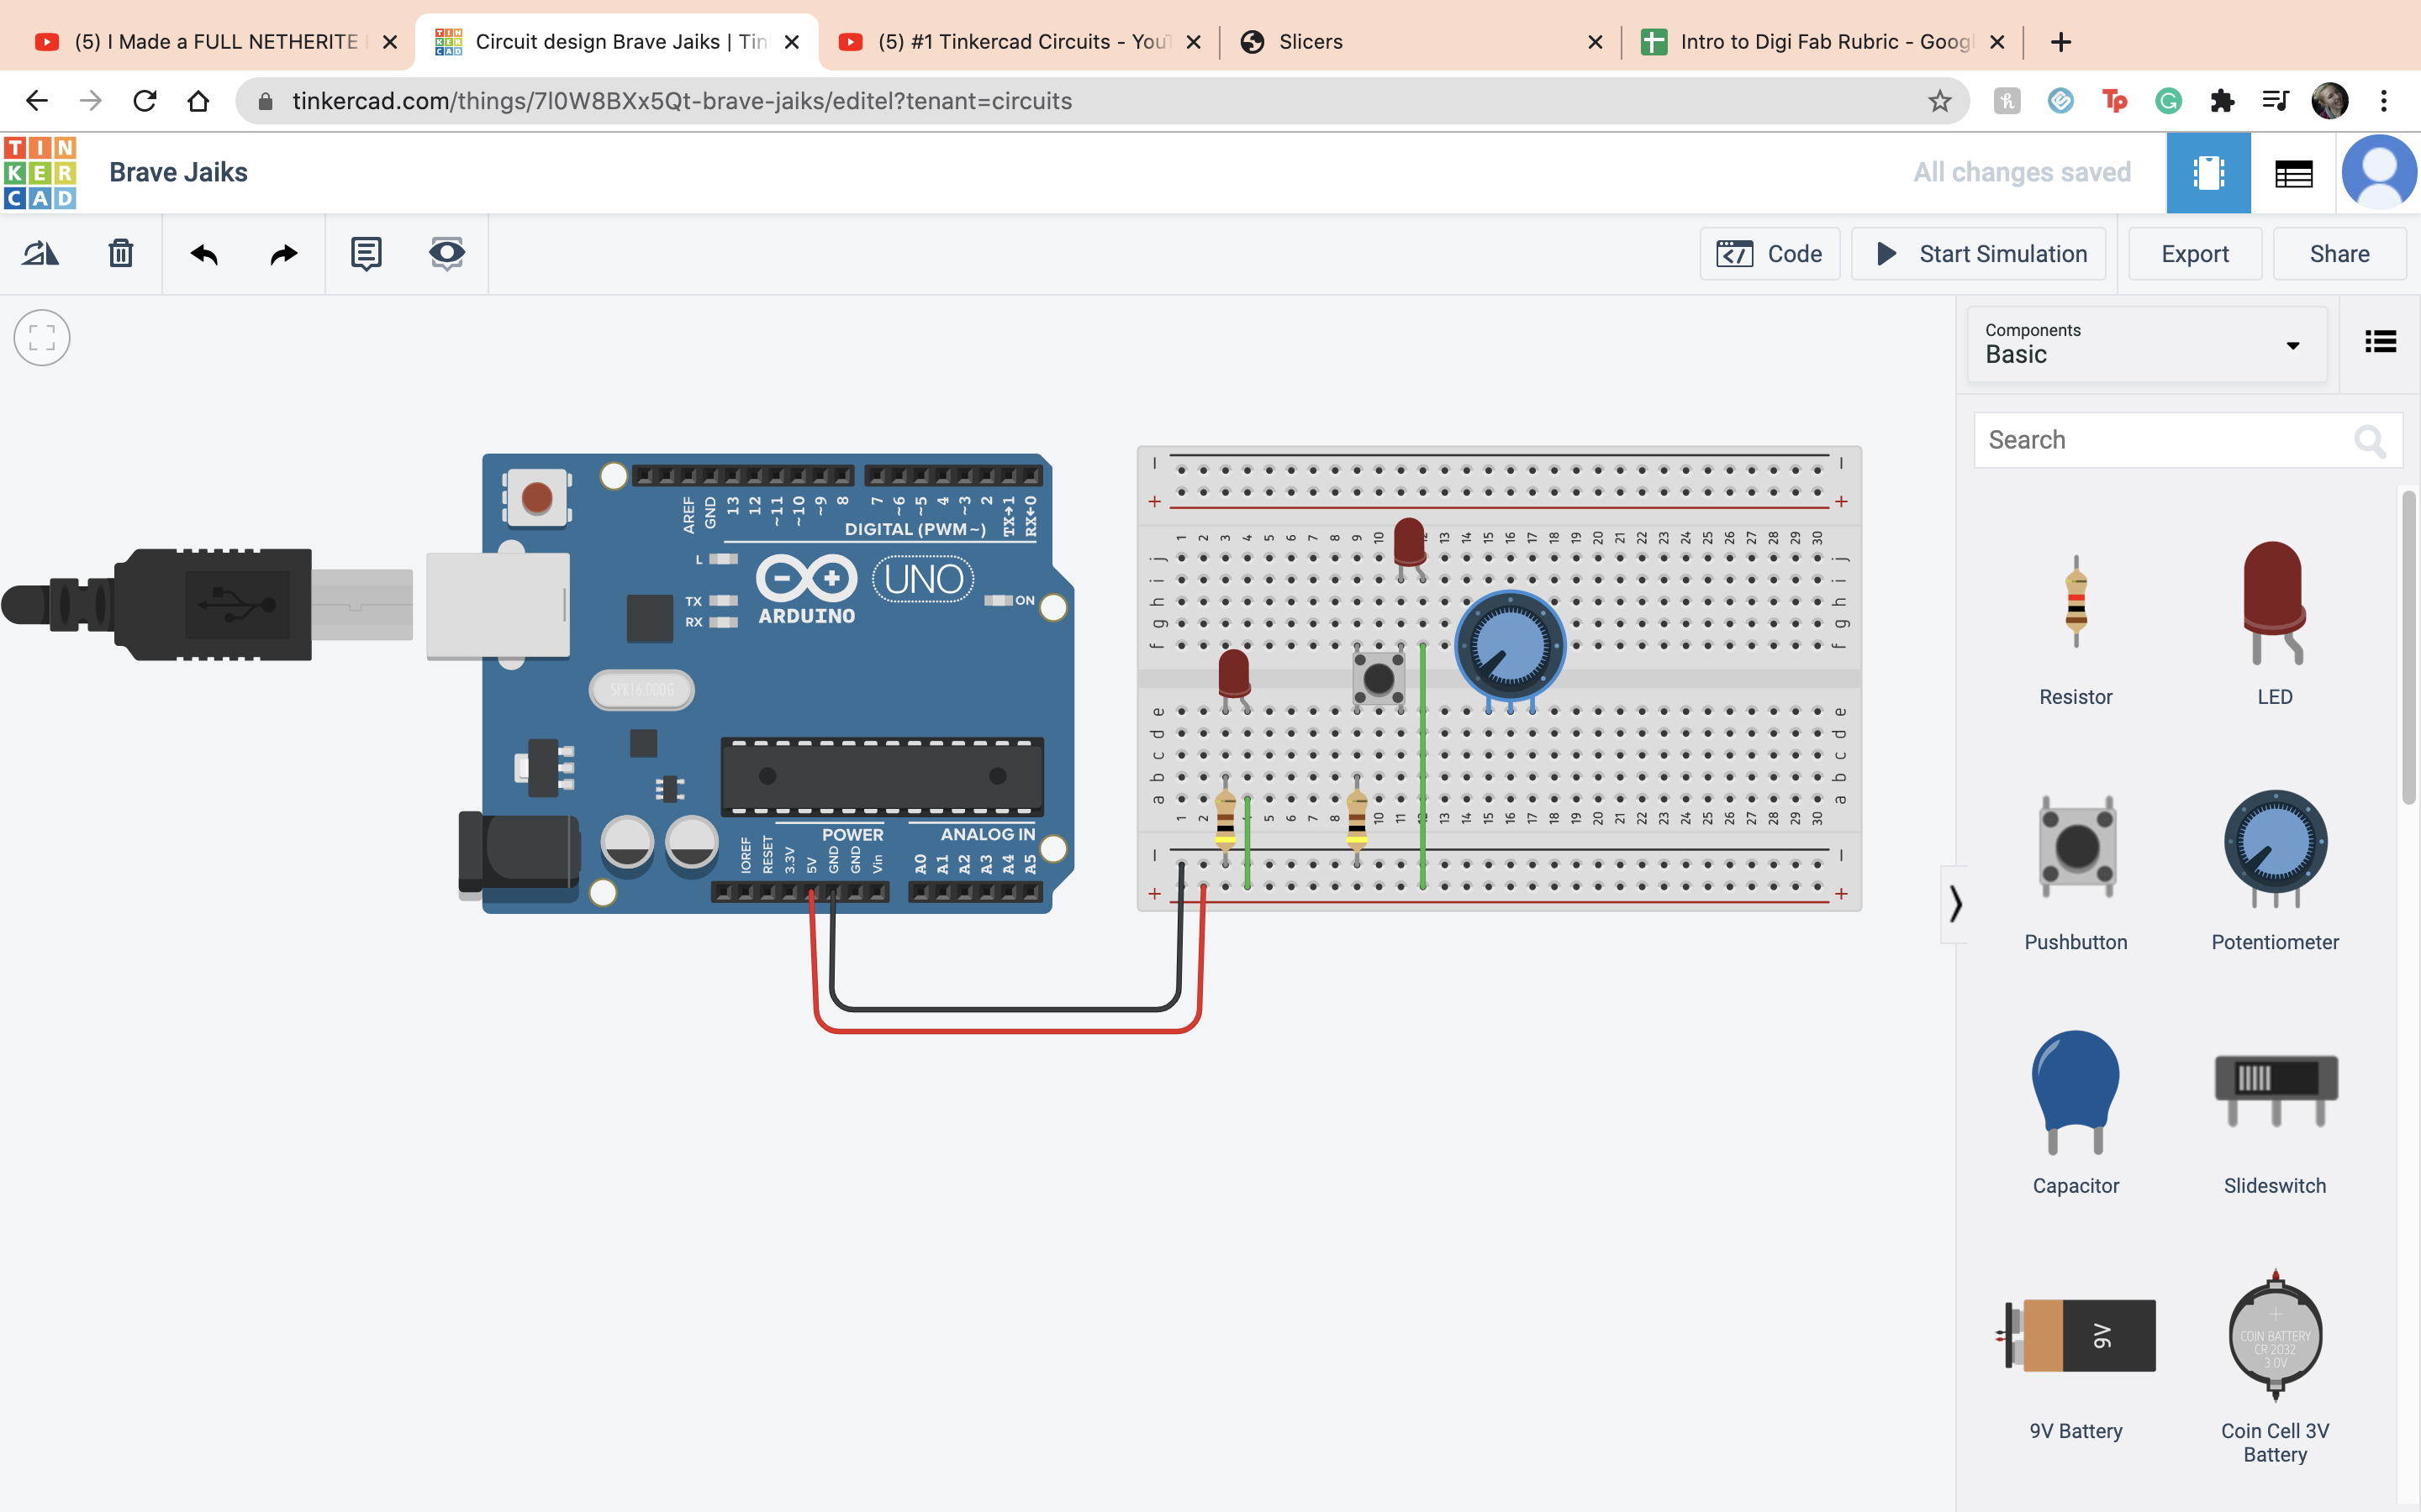Open Chrome profile picture
This screenshot has height=1512, width=2421.
[x=2329, y=101]
